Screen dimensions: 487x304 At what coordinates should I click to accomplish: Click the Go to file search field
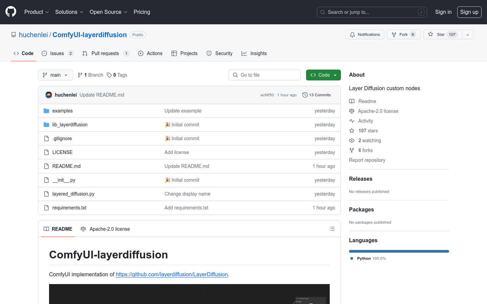pos(264,75)
